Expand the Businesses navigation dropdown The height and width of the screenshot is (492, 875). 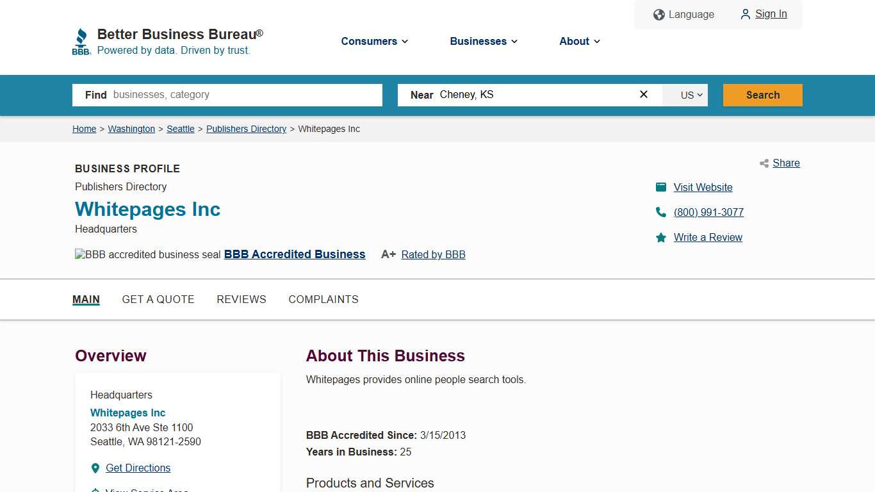[x=483, y=41]
